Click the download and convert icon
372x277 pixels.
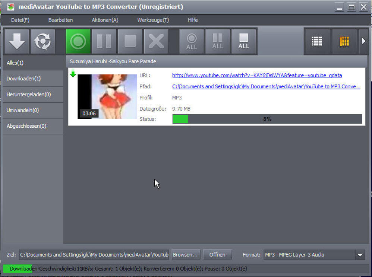43,41
